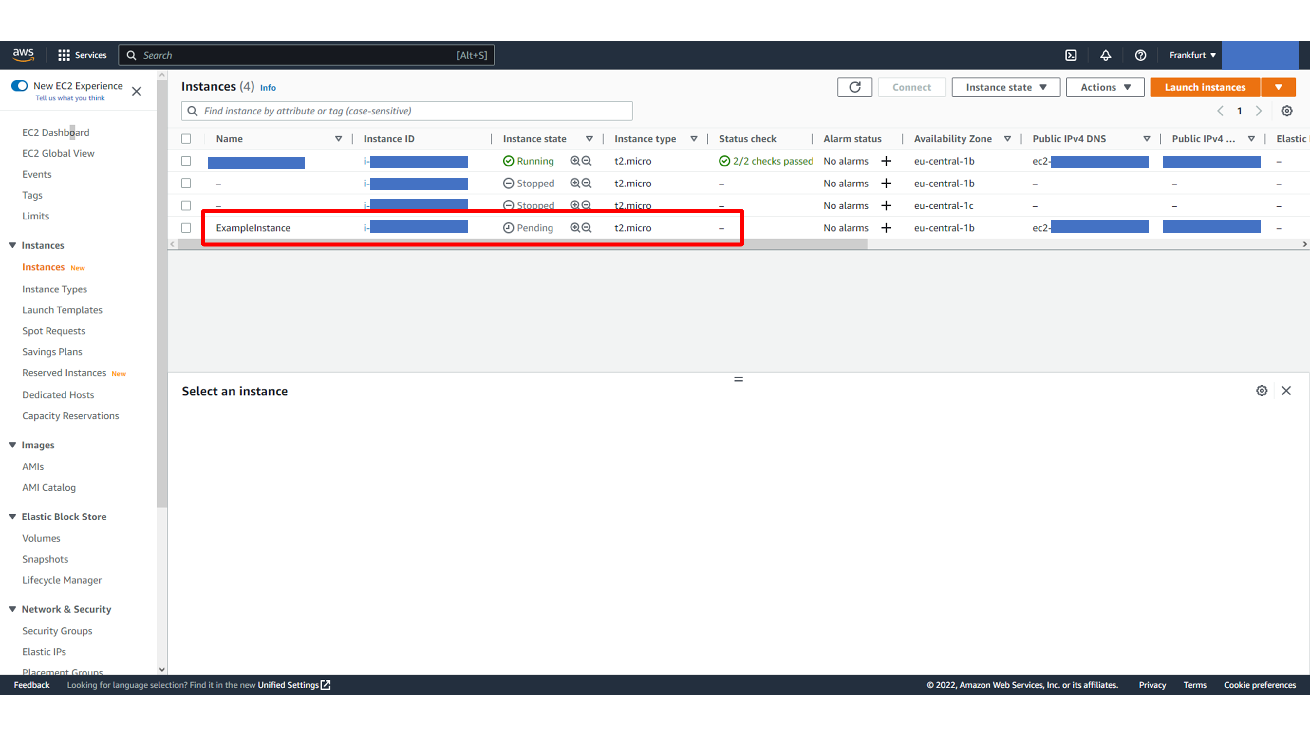
Task: Refresh the instances list
Action: (855, 87)
